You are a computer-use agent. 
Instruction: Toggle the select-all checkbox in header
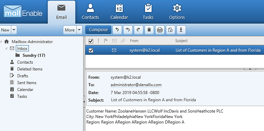(x=91, y=41)
